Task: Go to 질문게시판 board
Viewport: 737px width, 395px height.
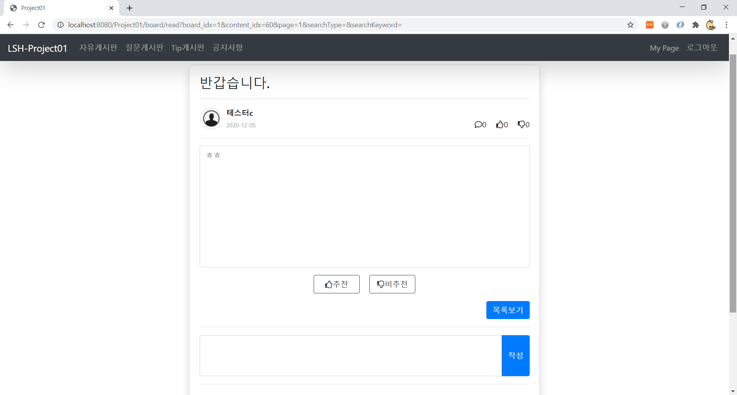Action: click(x=144, y=48)
